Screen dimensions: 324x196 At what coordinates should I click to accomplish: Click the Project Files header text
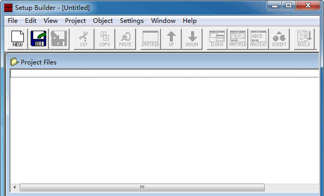pos(38,62)
